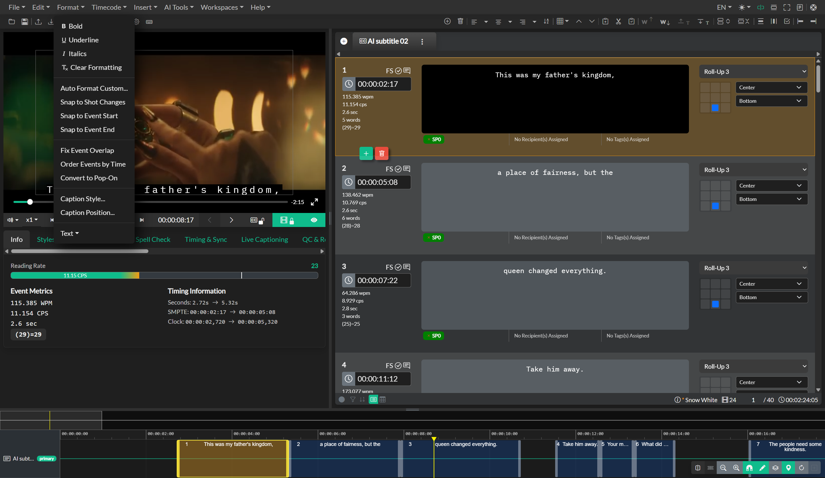Screen dimensions: 825x478
Task: Click the timeline reset refresh icon
Action: 802,468
